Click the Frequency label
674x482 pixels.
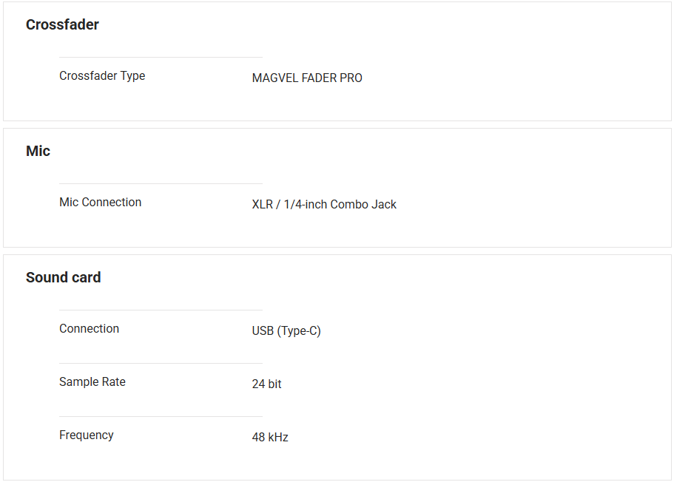pyautogui.click(x=87, y=435)
